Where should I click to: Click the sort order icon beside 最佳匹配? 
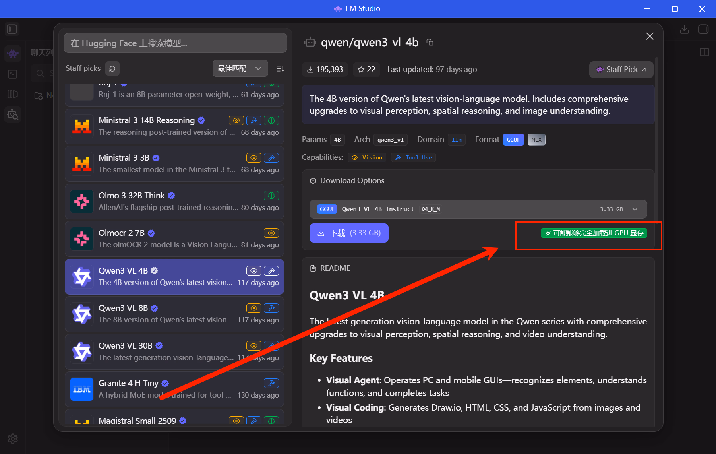pyautogui.click(x=280, y=68)
